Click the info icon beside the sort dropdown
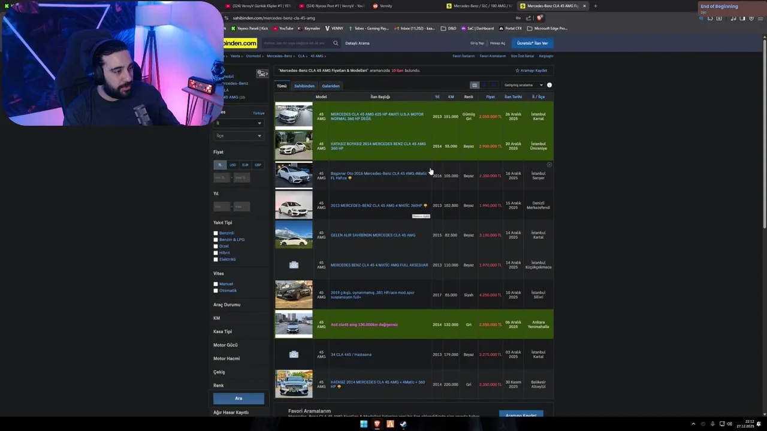 tap(549, 85)
